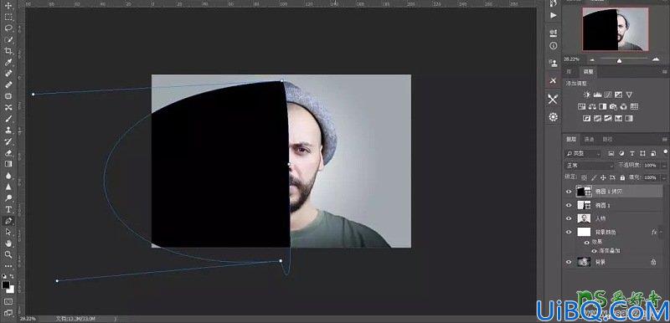Select the Gradient tool

[8, 164]
